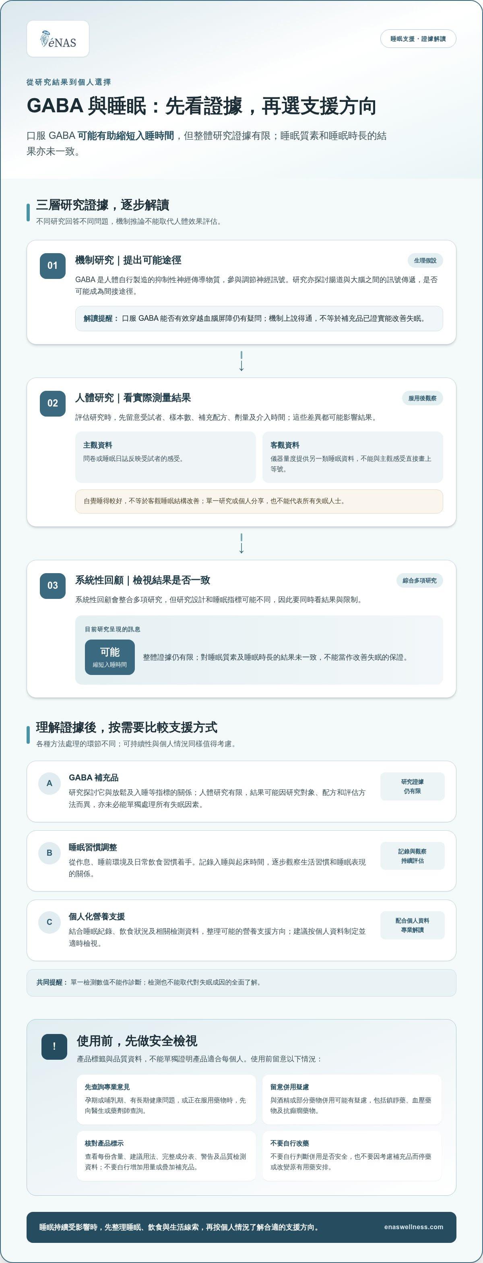Click the heading 使用前，先做安全檢視
483x1263 pixels.
point(137,1041)
